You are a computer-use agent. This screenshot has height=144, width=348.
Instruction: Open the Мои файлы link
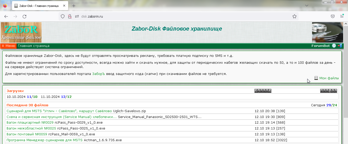[329, 78]
